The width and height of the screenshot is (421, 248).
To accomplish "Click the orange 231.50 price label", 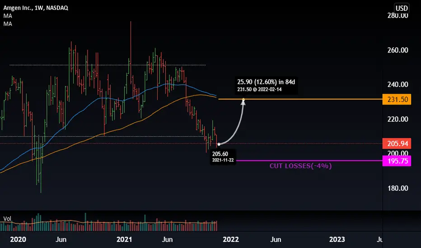I will 397,99.
